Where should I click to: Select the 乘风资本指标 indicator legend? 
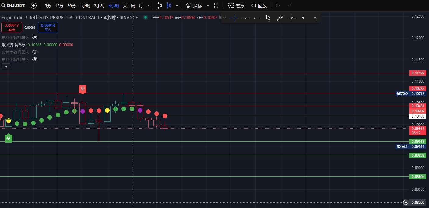click(x=13, y=45)
